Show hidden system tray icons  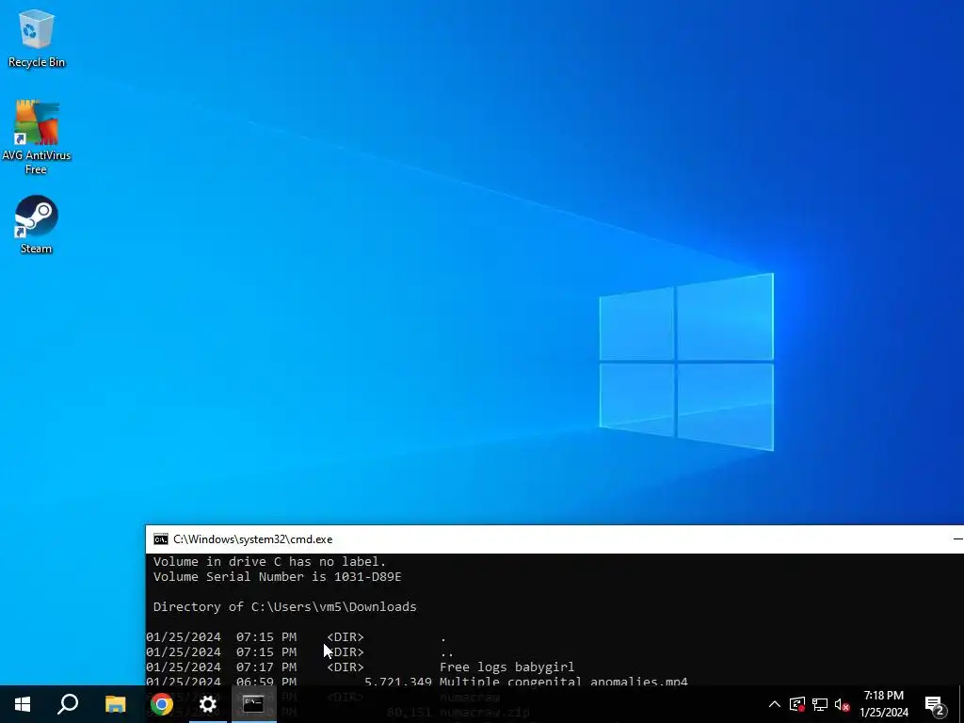[775, 704]
